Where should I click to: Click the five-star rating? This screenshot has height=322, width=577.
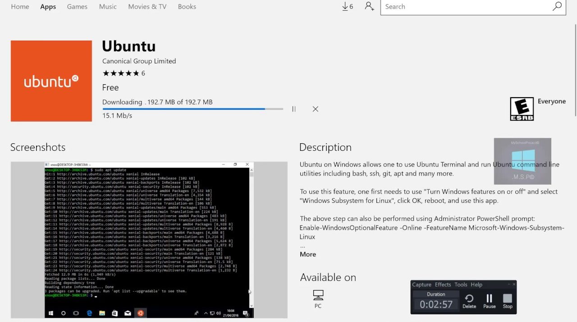(x=121, y=73)
